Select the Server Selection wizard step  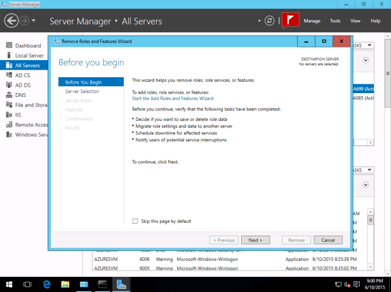(x=82, y=91)
